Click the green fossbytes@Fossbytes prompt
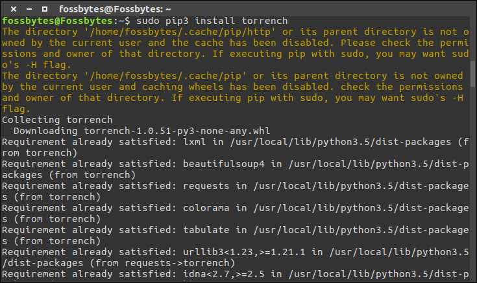Image resolution: width=477 pixels, height=283 pixels. (55, 21)
